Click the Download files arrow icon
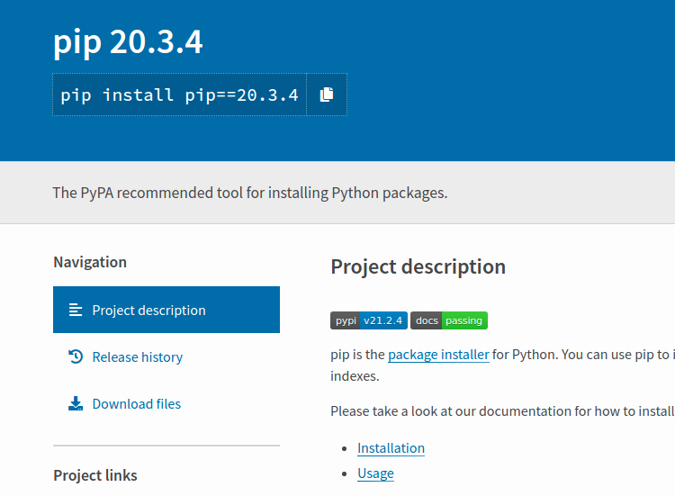 pyautogui.click(x=76, y=403)
